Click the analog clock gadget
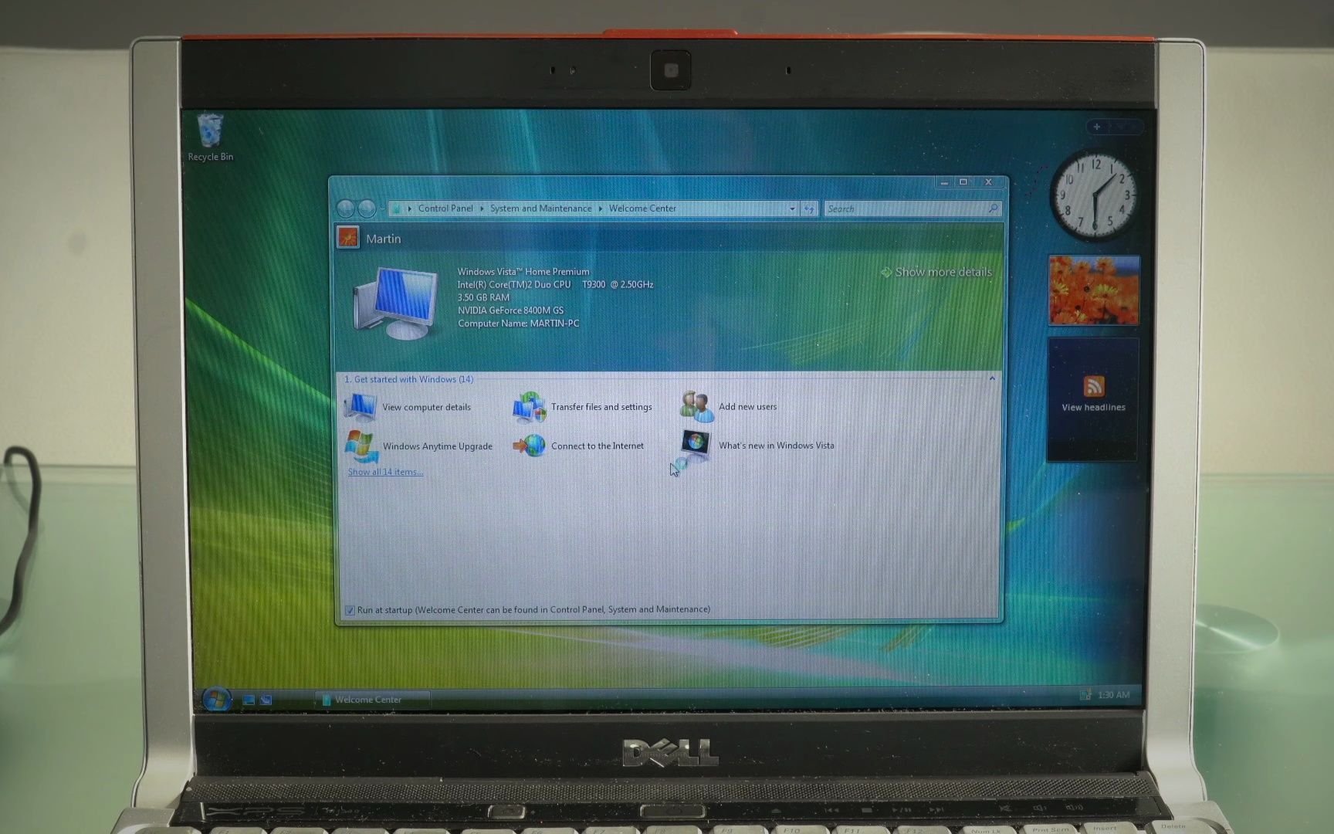 (x=1095, y=196)
